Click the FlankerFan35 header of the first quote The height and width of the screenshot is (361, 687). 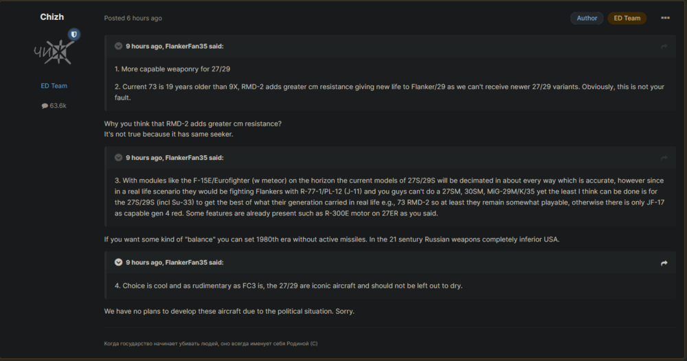[x=174, y=47]
